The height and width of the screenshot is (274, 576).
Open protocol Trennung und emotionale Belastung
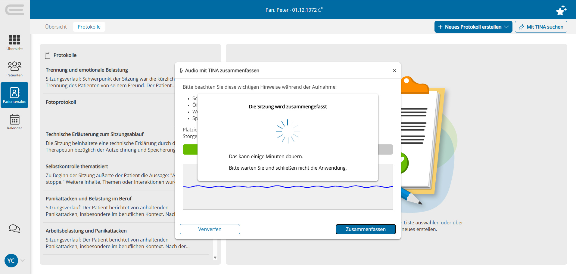[110, 78]
